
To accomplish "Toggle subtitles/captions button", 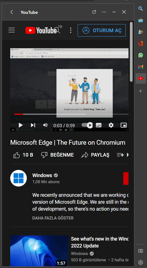I will pos(99,125).
